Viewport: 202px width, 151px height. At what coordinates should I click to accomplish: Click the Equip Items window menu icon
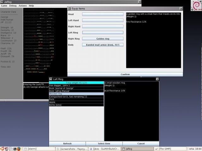(69, 8)
